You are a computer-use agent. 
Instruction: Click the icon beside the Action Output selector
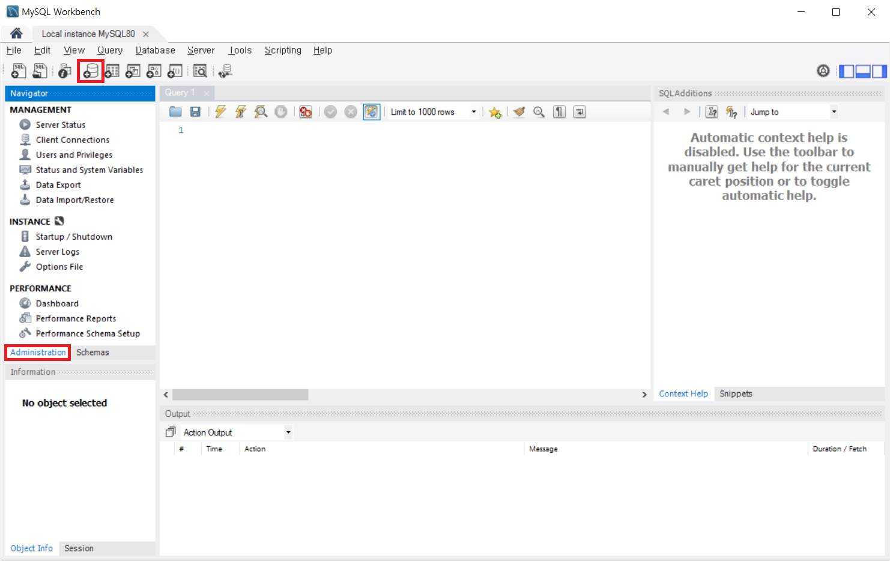click(x=171, y=432)
